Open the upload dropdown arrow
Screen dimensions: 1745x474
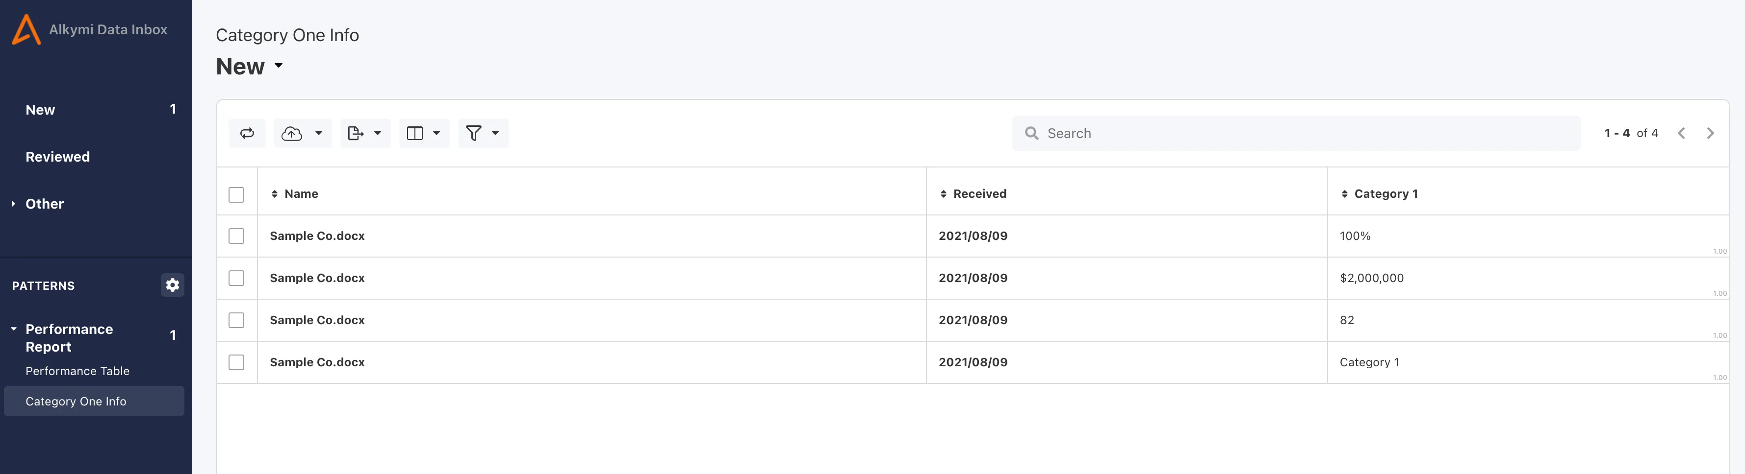point(318,133)
